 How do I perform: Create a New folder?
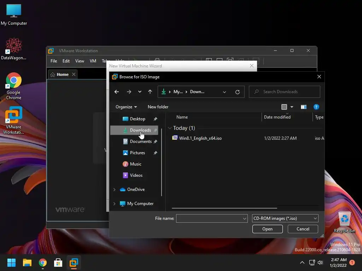click(x=158, y=107)
